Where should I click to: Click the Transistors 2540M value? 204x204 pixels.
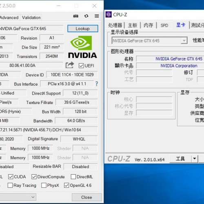point(52,56)
